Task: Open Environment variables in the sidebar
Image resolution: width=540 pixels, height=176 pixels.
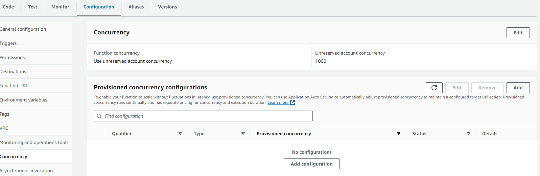Action: pos(24,100)
